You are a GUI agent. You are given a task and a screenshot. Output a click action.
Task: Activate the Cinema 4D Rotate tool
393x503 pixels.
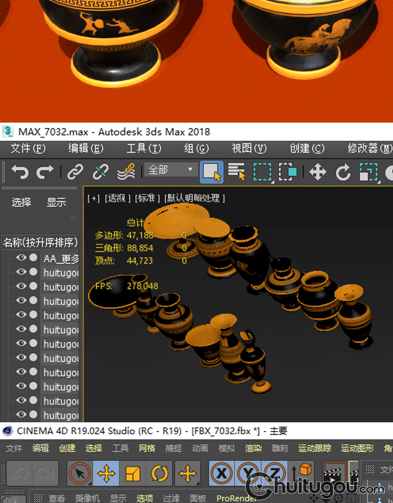[x=159, y=474]
